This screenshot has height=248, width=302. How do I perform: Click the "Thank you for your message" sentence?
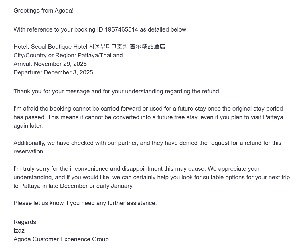pos(117,91)
